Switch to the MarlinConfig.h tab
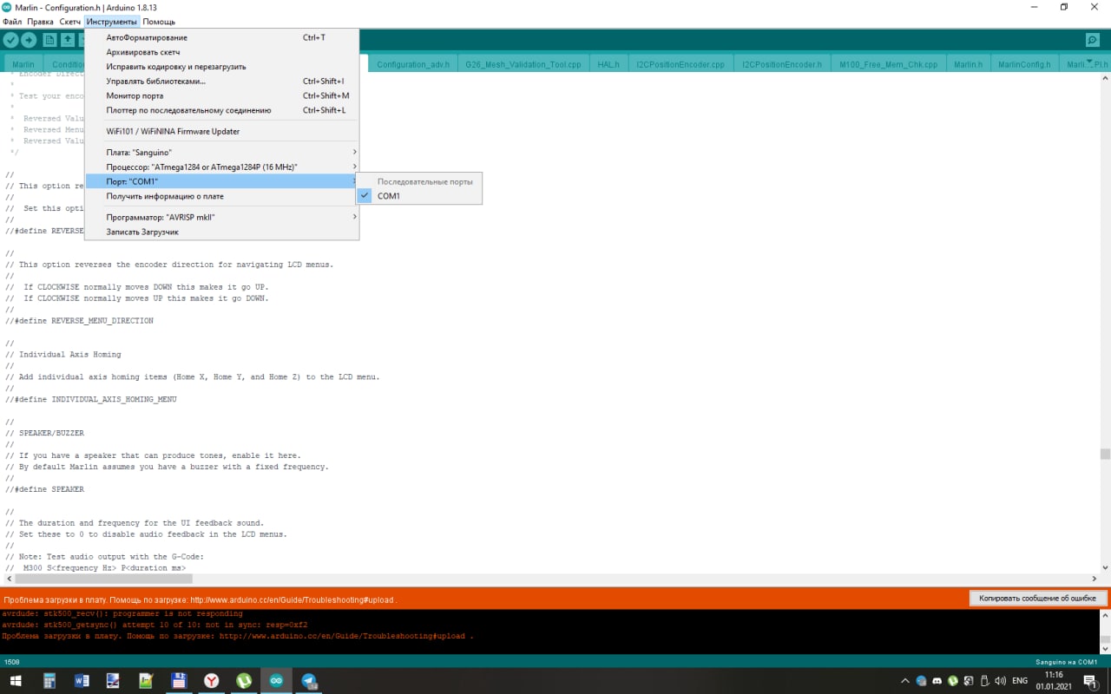Image resolution: width=1111 pixels, height=694 pixels. (1024, 64)
